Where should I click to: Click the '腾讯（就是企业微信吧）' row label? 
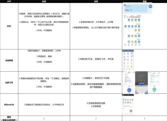[x=9, y=119]
